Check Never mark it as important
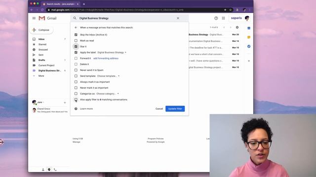Screen dimensions: 316x177 (x=76, y=88)
